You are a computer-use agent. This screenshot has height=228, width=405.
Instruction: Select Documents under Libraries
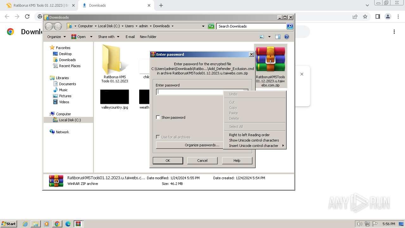click(x=67, y=84)
